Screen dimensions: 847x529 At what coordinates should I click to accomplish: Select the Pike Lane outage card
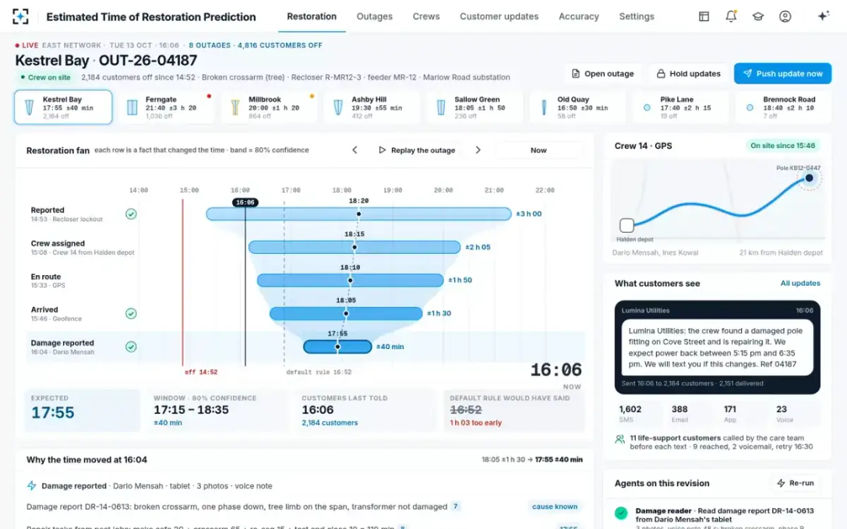point(681,107)
